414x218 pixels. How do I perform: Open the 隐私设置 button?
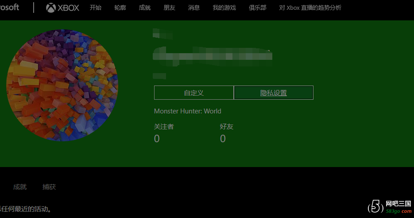tap(274, 93)
